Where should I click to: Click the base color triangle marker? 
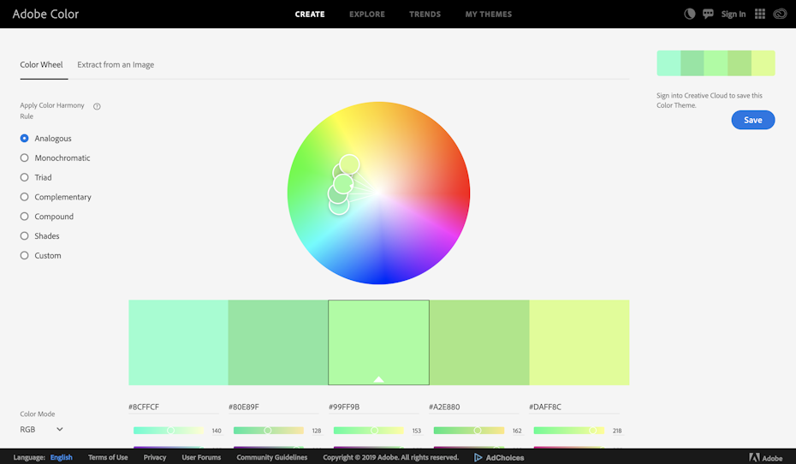point(378,379)
